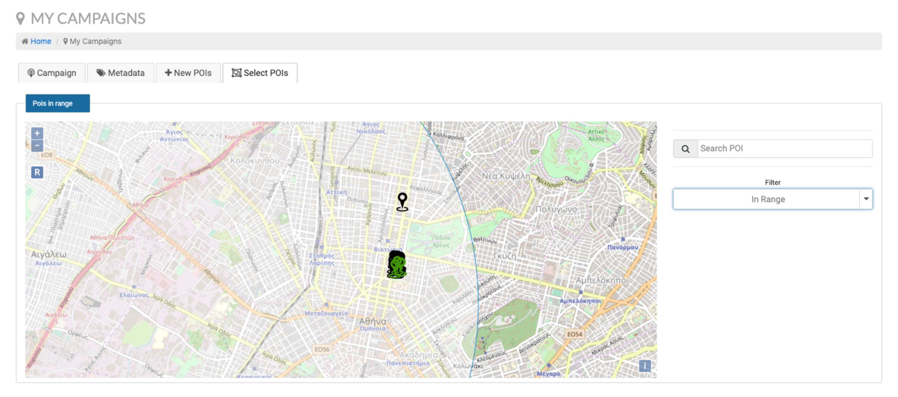The width and height of the screenshot is (898, 397).
Task: Follow the Home breadcrumb link
Action: pos(41,42)
